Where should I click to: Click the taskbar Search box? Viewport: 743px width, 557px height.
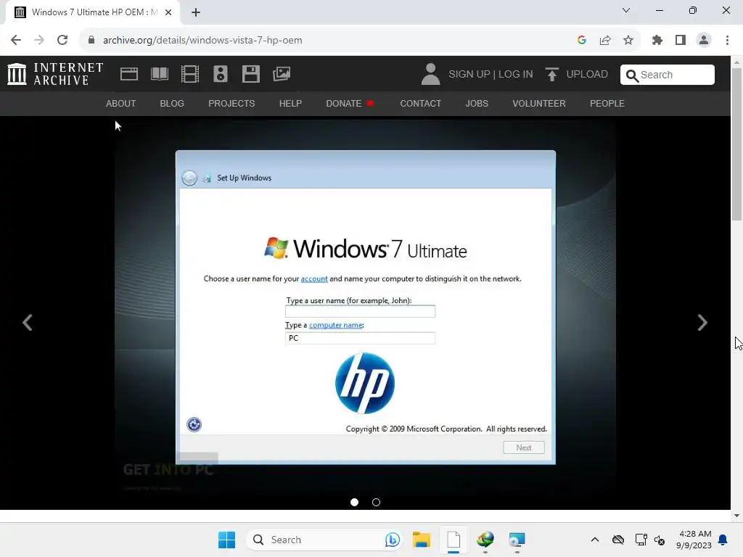[324, 540]
